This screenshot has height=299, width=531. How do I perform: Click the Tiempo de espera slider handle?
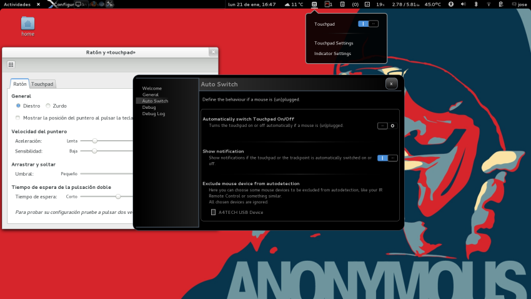tap(118, 196)
